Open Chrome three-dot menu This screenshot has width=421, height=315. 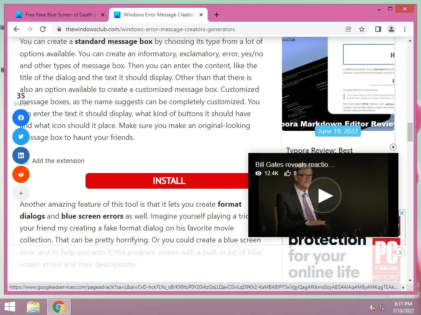point(405,29)
